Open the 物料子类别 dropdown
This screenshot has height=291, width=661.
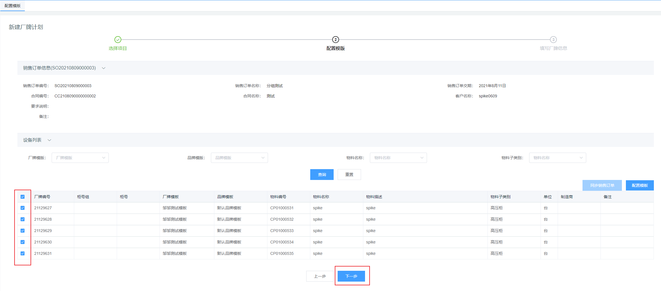pyautogui.click(x=557, y=158)
